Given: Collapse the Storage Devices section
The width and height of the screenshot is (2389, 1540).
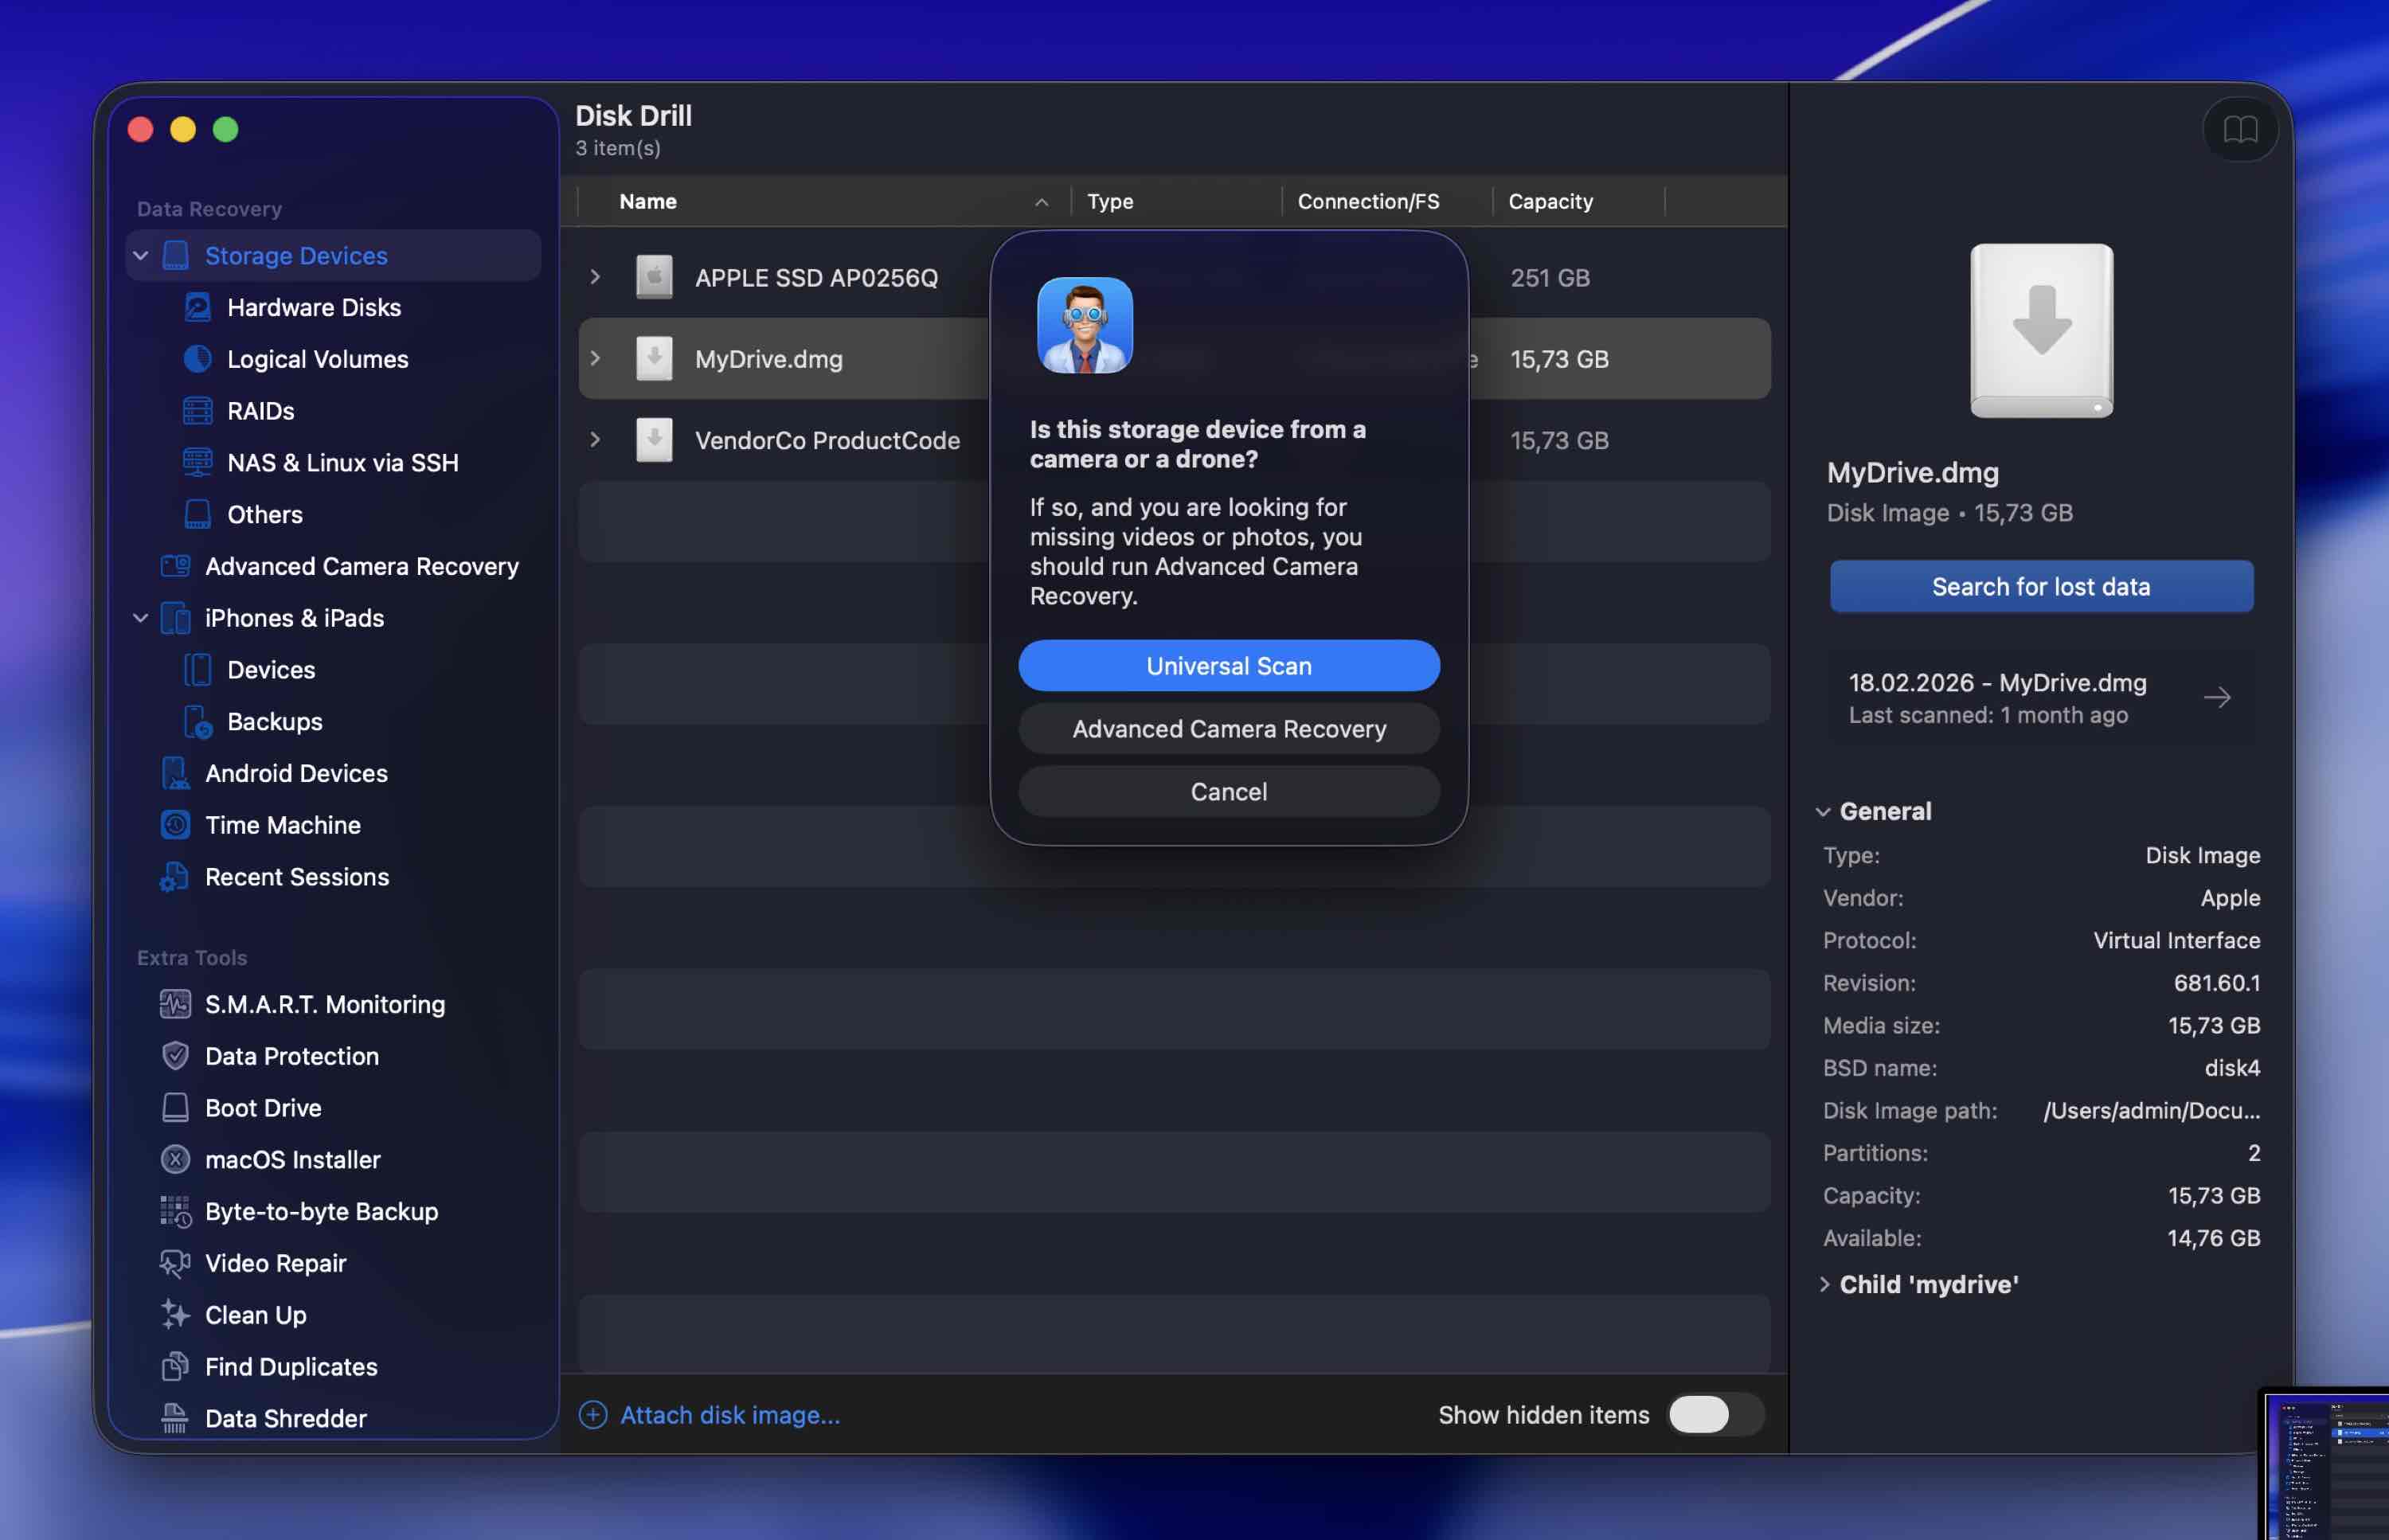Looking at the screenshot, I should tap(141, 256).
